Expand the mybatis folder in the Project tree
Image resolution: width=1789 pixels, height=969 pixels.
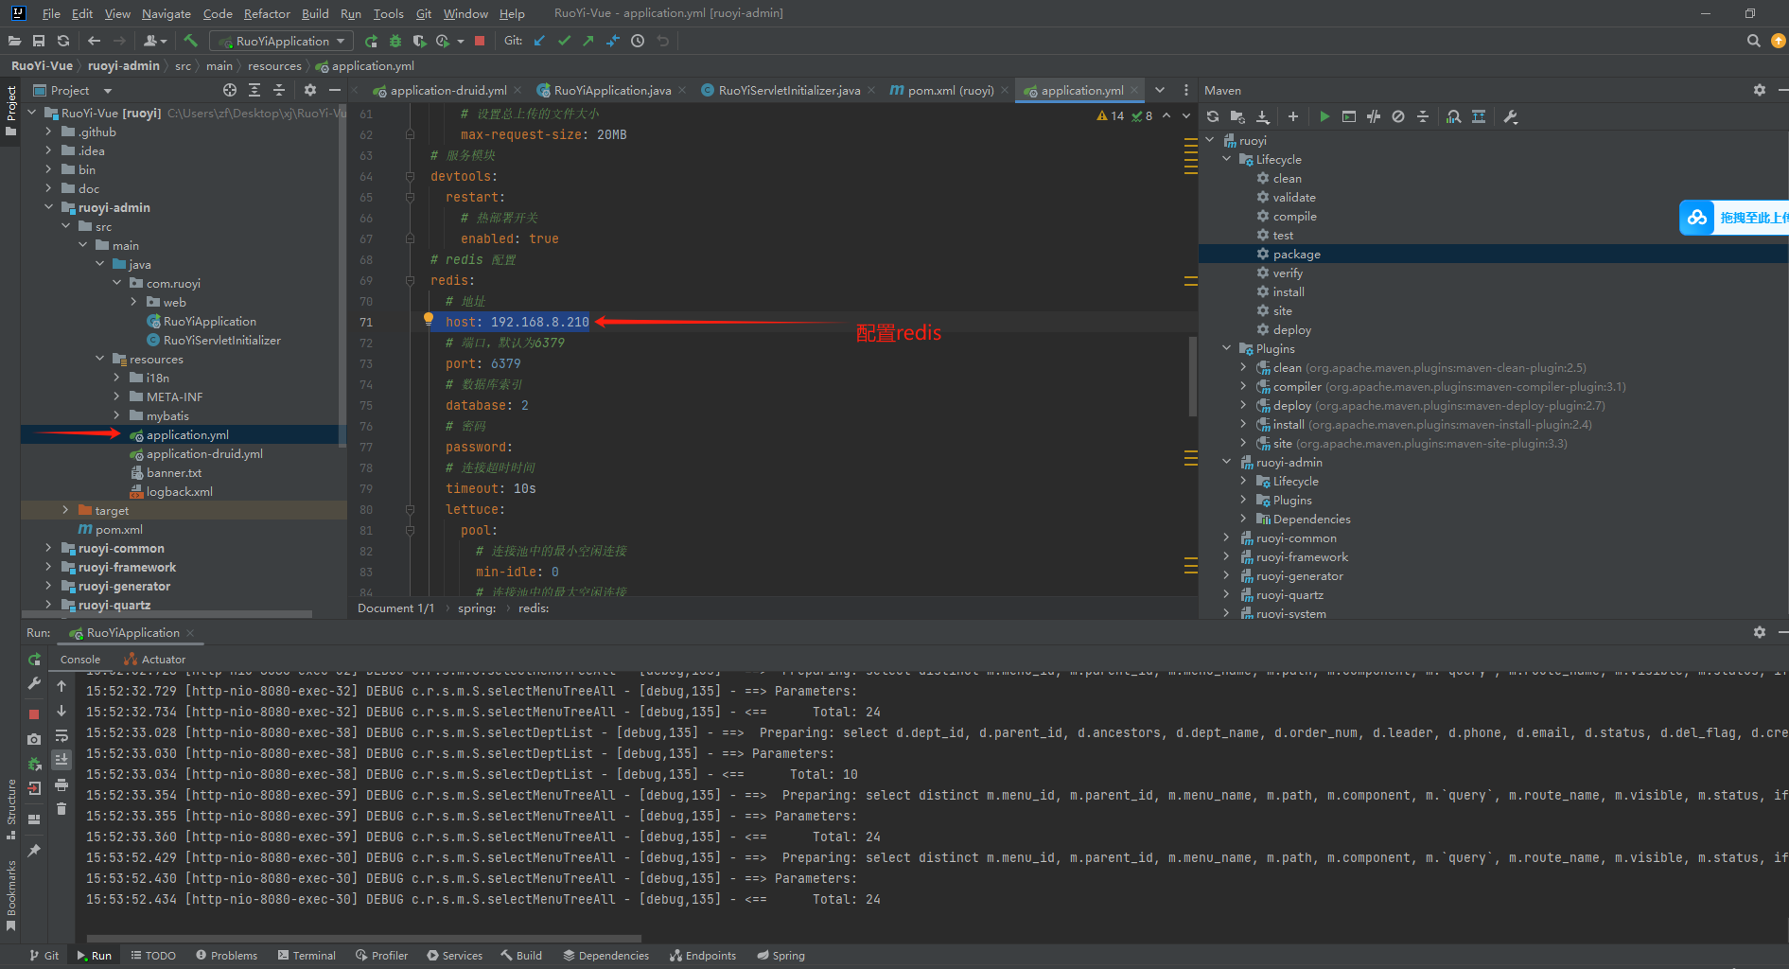pos(116,415)
